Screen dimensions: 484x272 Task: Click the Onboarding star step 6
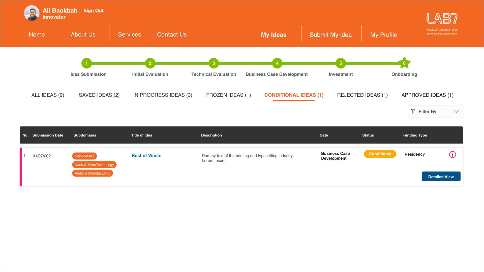coord(404,63)
